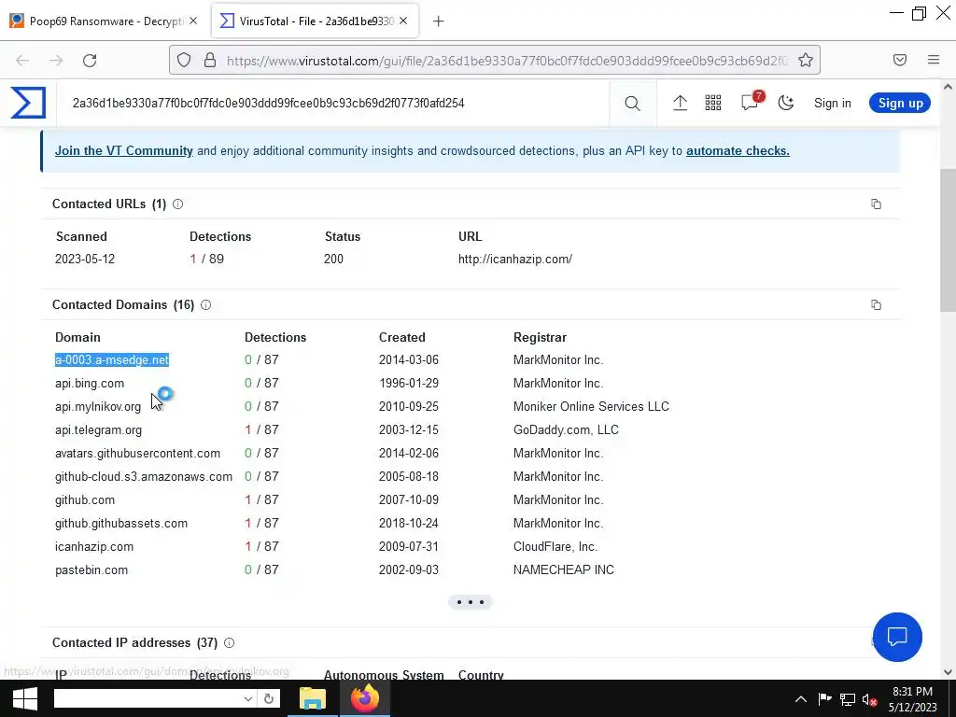Open the github.githubassets.com domain
The image size is (956, 717).
point(121,524)
